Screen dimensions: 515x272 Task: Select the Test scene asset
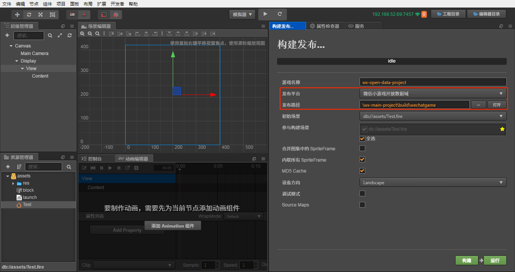pyautogui.click(x=38, y=205)
